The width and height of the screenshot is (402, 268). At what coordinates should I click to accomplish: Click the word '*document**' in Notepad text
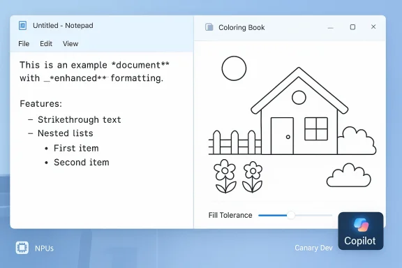[x=140, y=65]
